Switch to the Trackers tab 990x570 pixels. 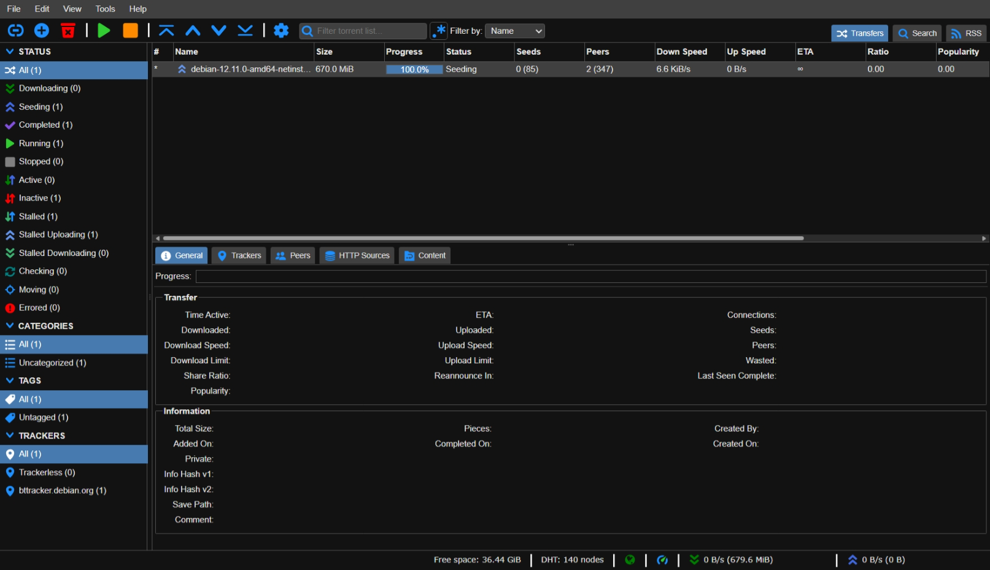click(239, 255)
